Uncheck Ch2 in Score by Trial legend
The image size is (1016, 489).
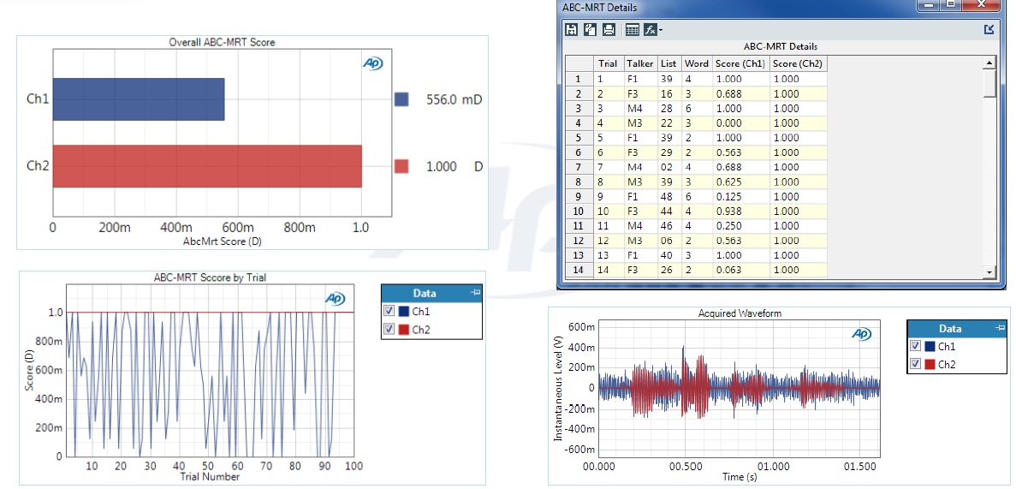(388, 330)
